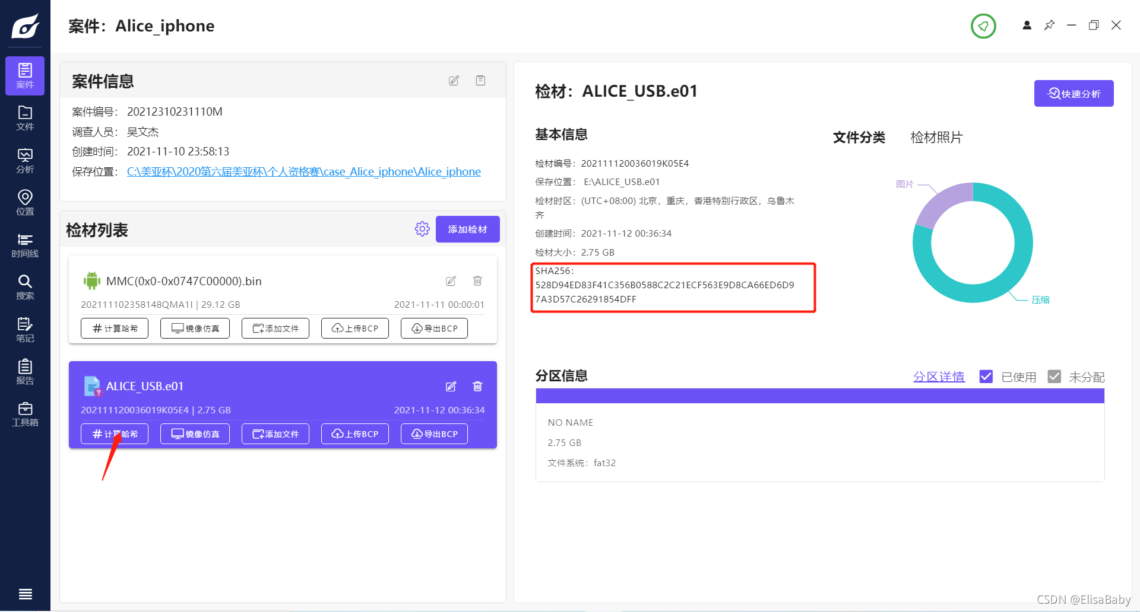1140x612 pixels.
Task: Click the 案件编号 value 20212310231110M
Action: tap(175, 112)
